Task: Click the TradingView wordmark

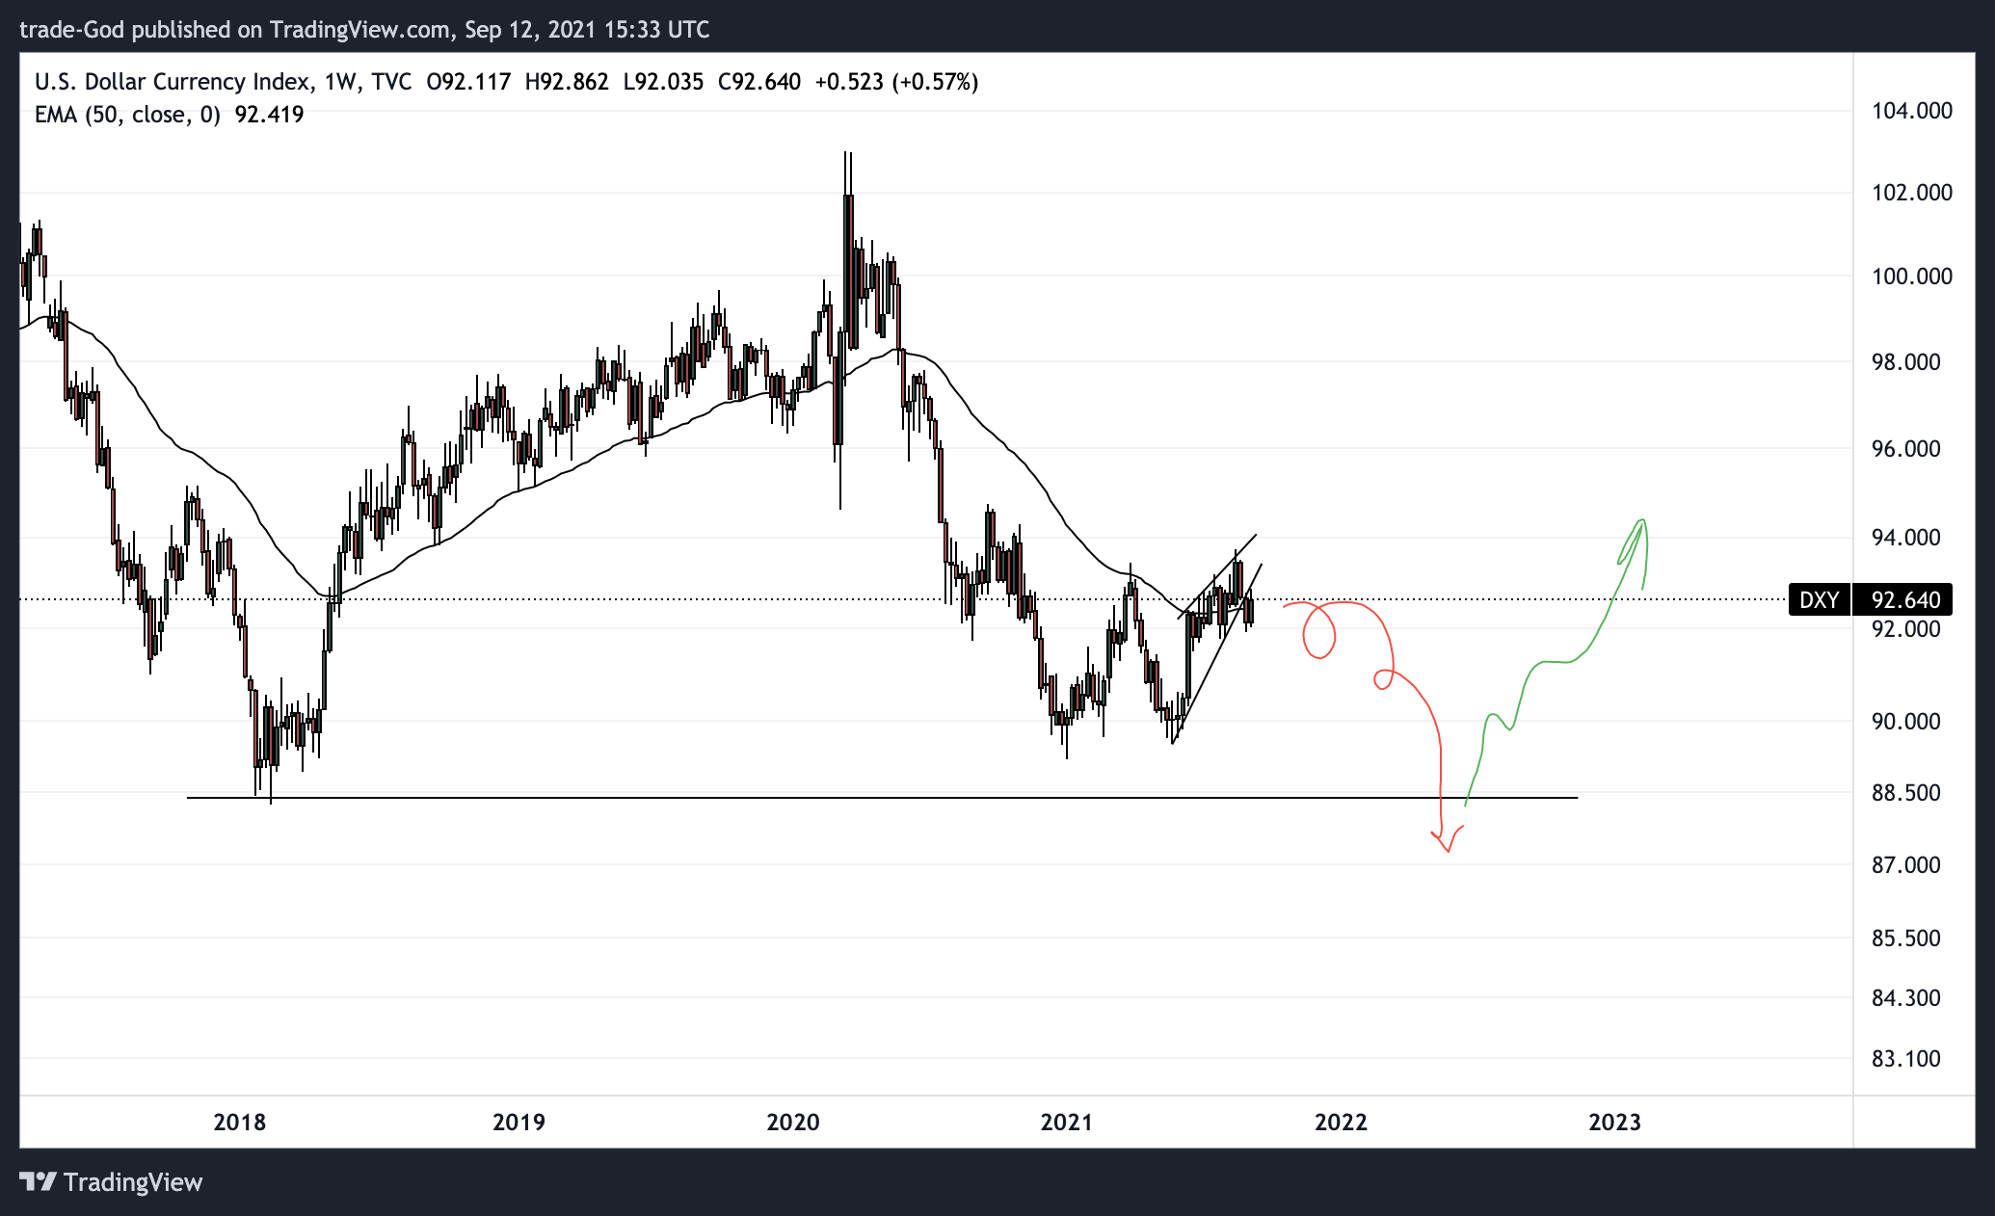Action: tap(133, 1182)
